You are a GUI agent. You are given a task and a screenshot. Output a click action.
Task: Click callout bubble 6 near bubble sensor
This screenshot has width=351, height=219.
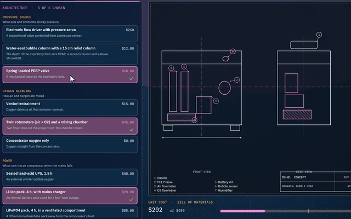(x=233, y=51)
